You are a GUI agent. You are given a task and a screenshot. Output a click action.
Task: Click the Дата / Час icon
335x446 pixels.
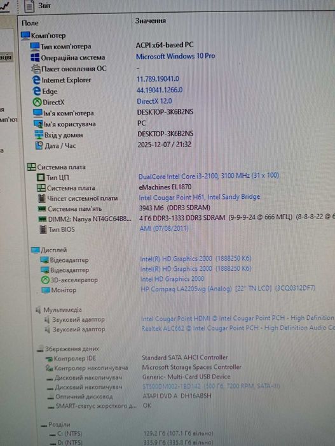pyautogui.click(x=39, y=146)
